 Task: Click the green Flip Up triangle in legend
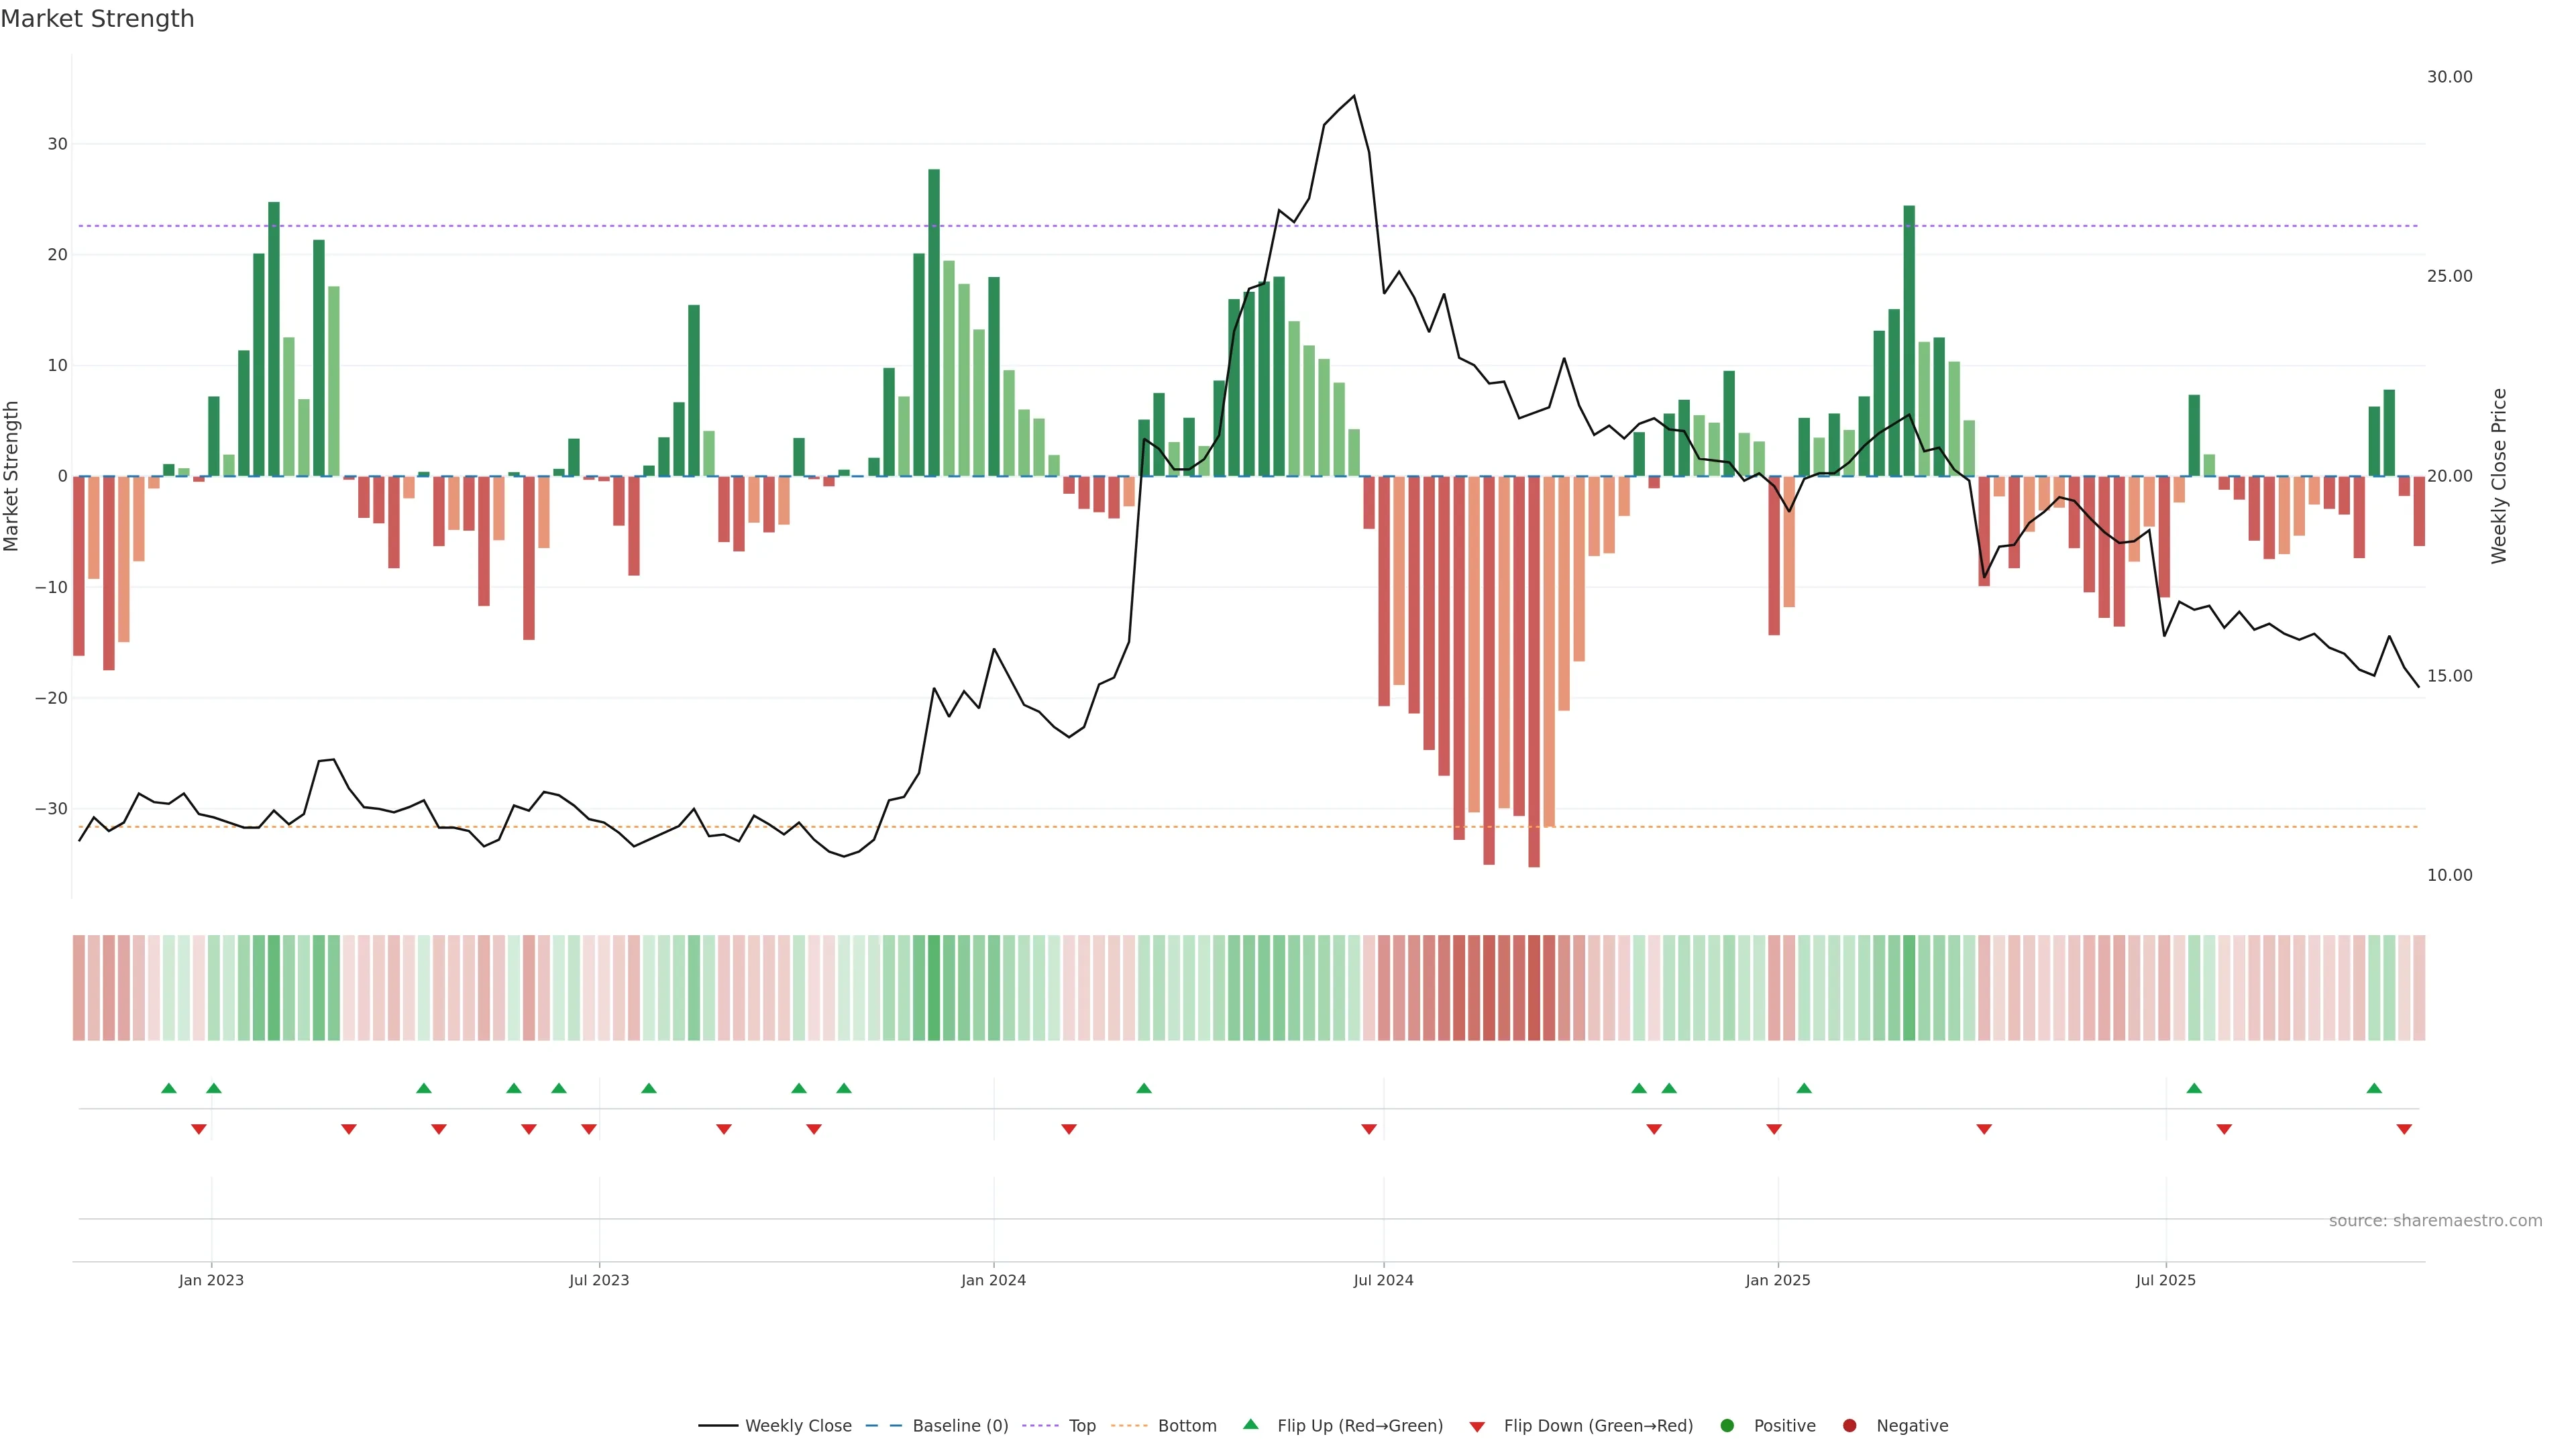click(1250, 1424)
